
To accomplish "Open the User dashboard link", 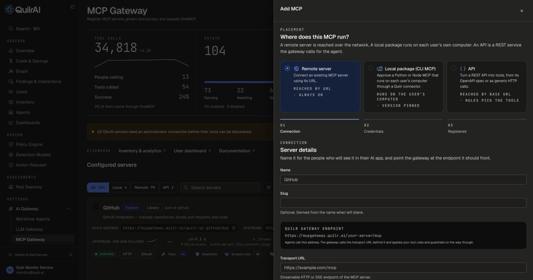I will pos(192,151).
